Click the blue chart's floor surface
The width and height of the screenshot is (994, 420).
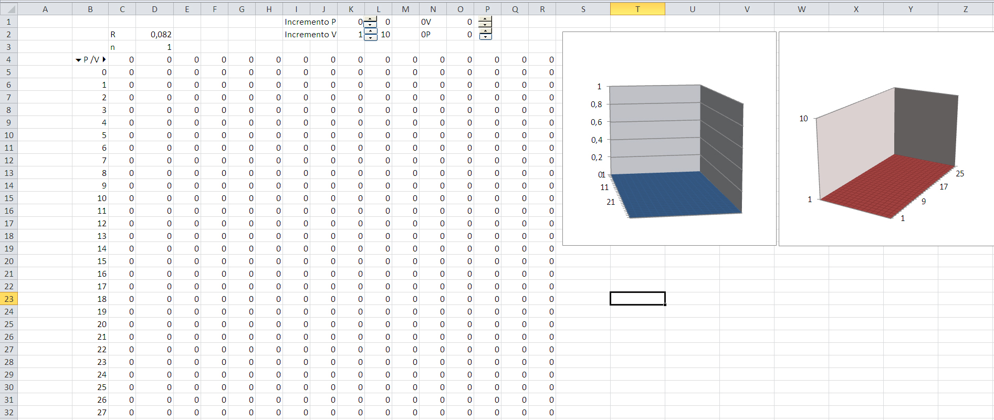coord(677,194)
